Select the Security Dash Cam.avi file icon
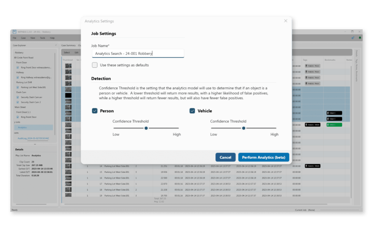 pyautogui.click(x=18, y=97)
